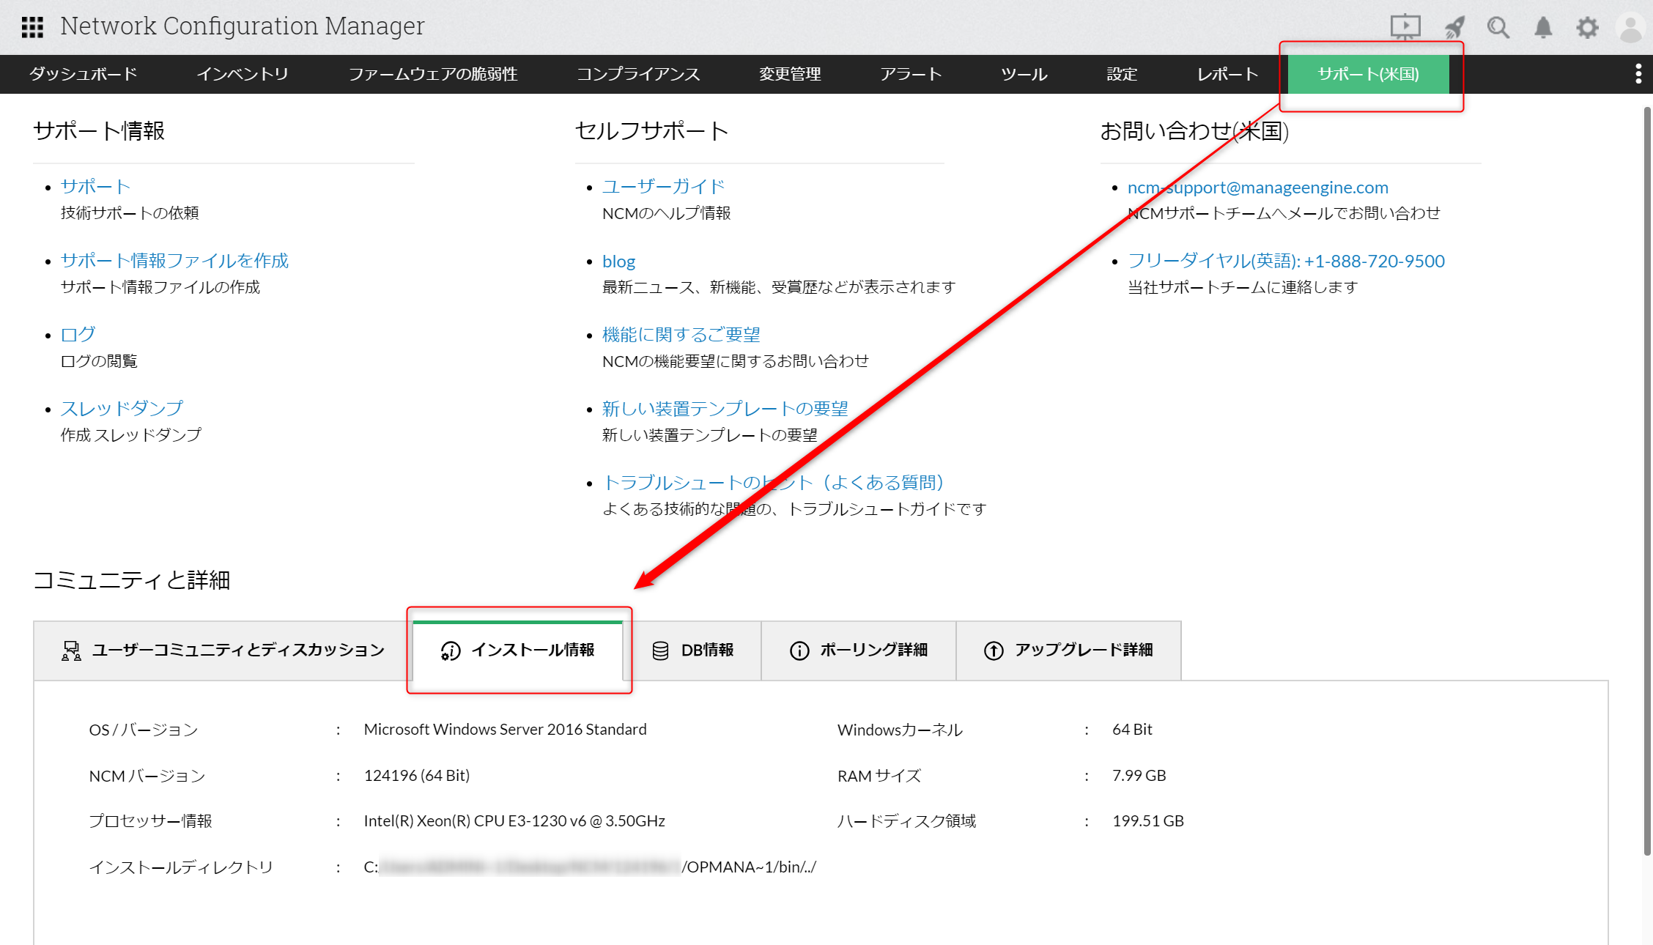The image size is (1653, 945).
Task: Click the ncm-support email link
Action: click(x=1257, y=188)
